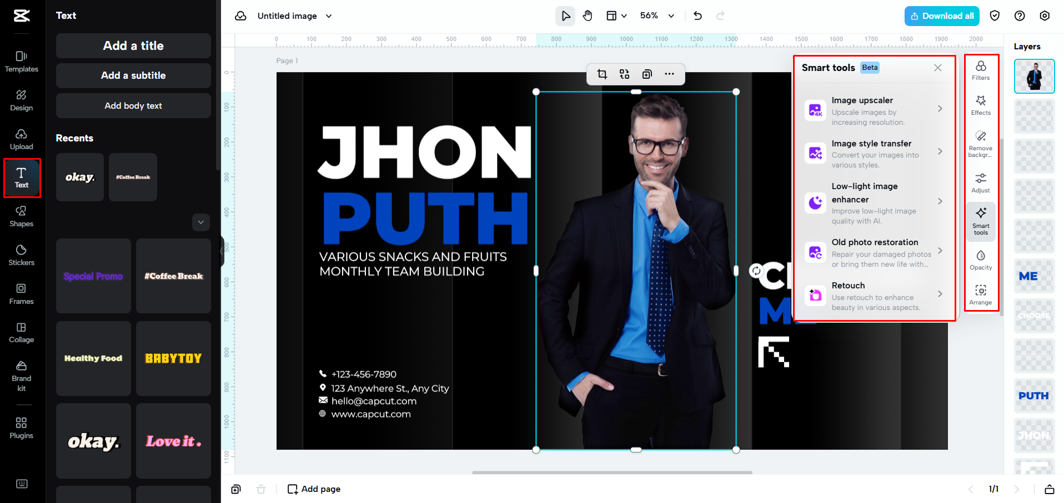
Task: Expand the Recents text styles chevron
Action: coord(200,222)
